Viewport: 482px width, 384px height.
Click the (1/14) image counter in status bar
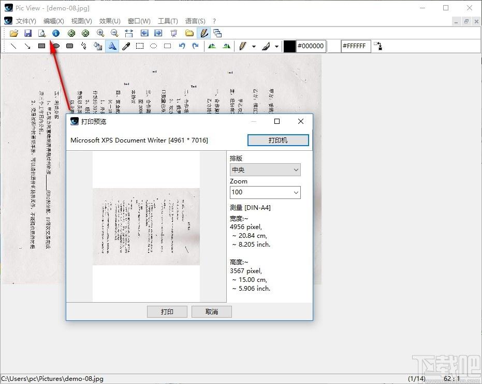[417, 379]
